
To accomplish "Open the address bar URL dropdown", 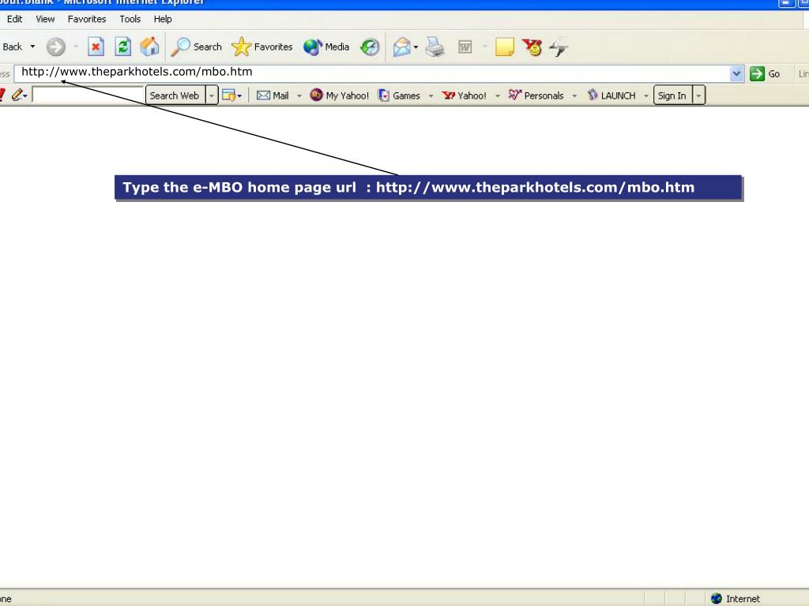I will (737, 73).
